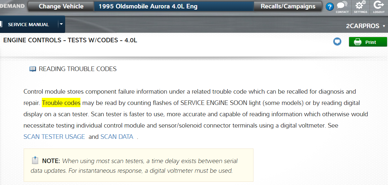
Task: Open the 2CARPROS account dropdown
Action: click(x=366, y=26)
